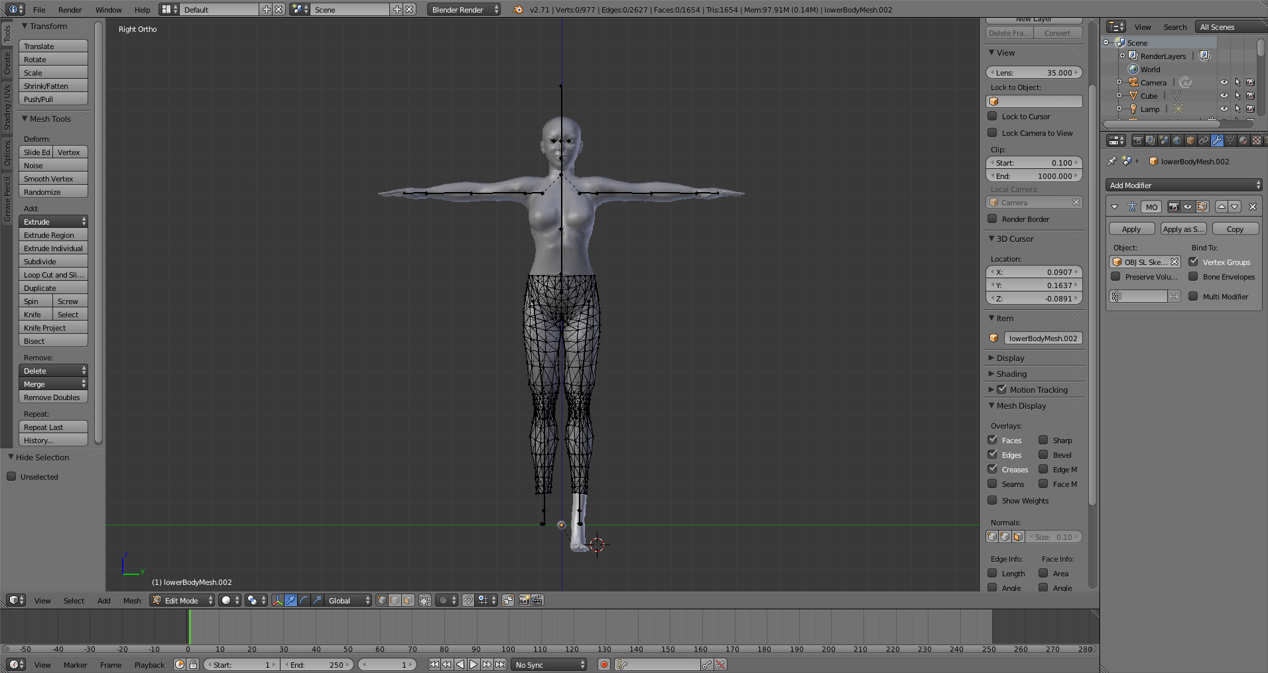Toggle Cube visibility eye icon
The image size is (1268, 673).
(x=1224, y=96)
